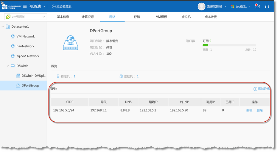
Task: Click the 删除 link in IP pool row
Action: pyautogui.click(x=260, y=110)
